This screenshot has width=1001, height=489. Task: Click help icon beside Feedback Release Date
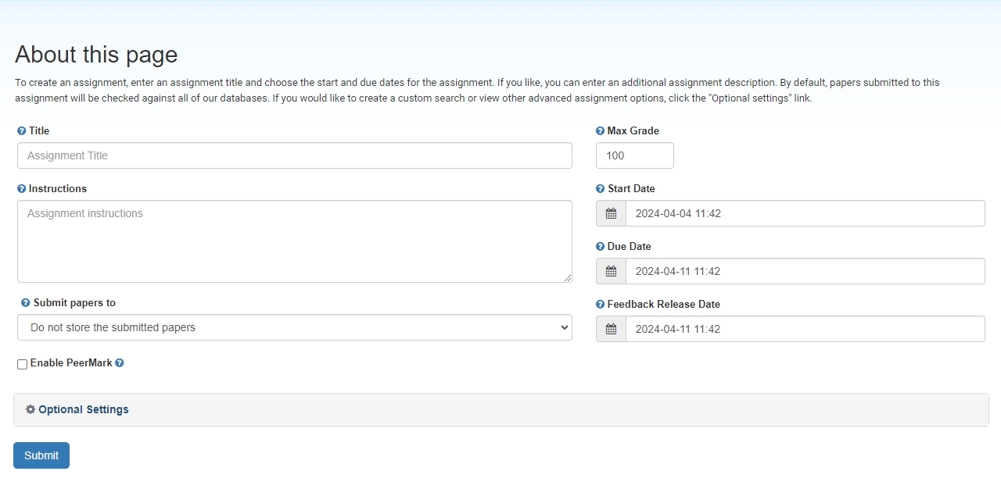(x=601, y=305)
